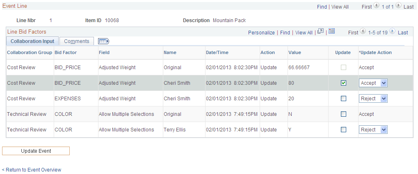
Task: Check Update box for EXPENSES row
Action: point(344,98)
